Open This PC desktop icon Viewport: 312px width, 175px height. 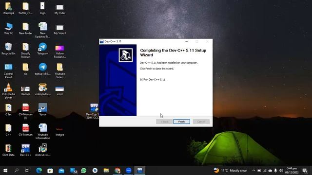coord(8,29)
